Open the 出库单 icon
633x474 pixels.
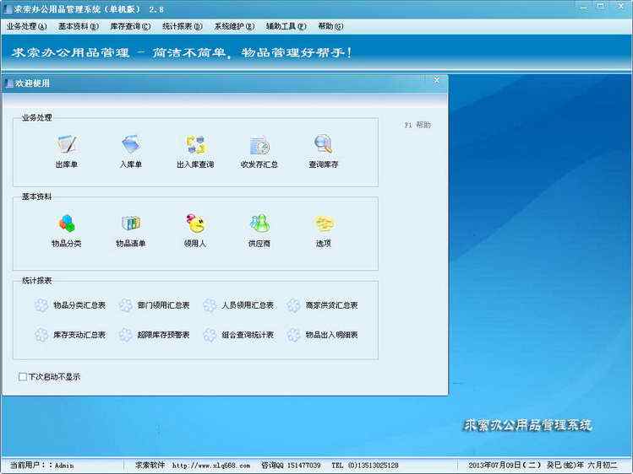coord(67,144)
